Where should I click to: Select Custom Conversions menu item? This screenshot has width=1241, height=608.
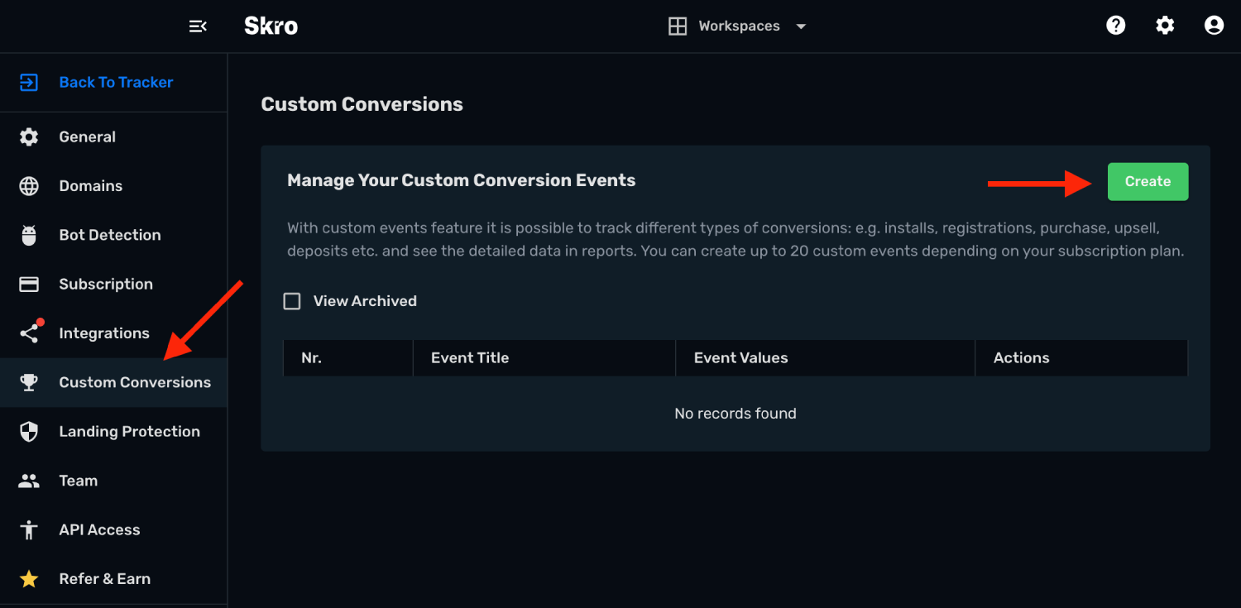113,382
